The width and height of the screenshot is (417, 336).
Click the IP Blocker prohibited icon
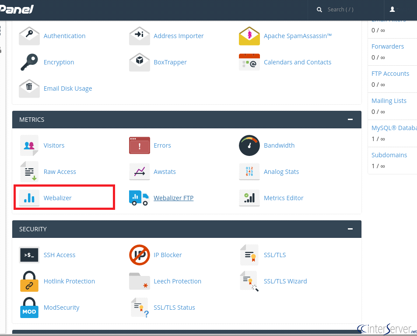point(139,255)
